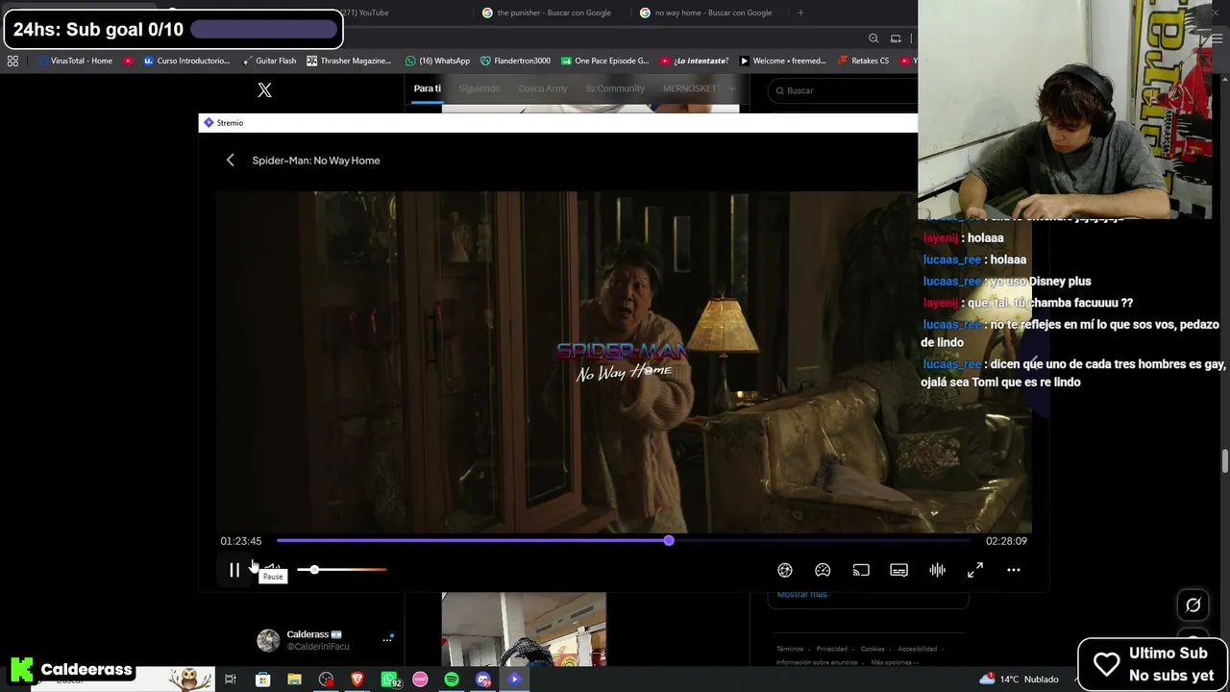Open the audio tracks menu
Viewport: 1230px width, 692px height.
tap(937, 570)
